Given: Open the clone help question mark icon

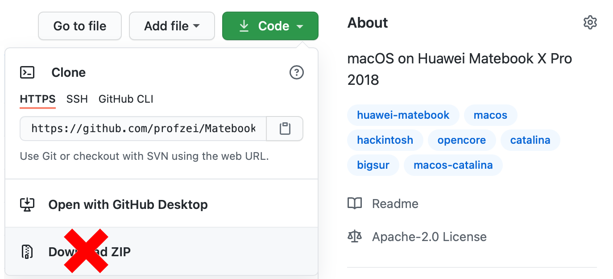Looking at the screenshot, I should click(297, 72).
